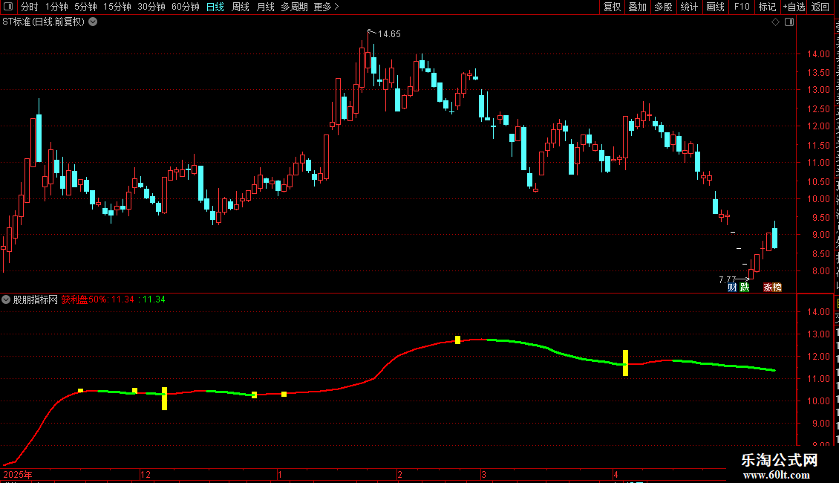Click the 叠加 overlay button
839x483 pixels.
[x=637, y=7]
